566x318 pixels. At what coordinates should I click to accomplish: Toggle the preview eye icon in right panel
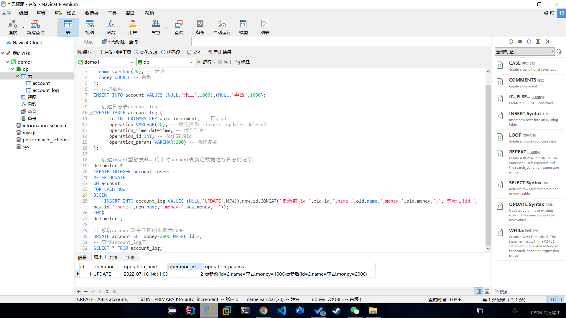point(520,42)
